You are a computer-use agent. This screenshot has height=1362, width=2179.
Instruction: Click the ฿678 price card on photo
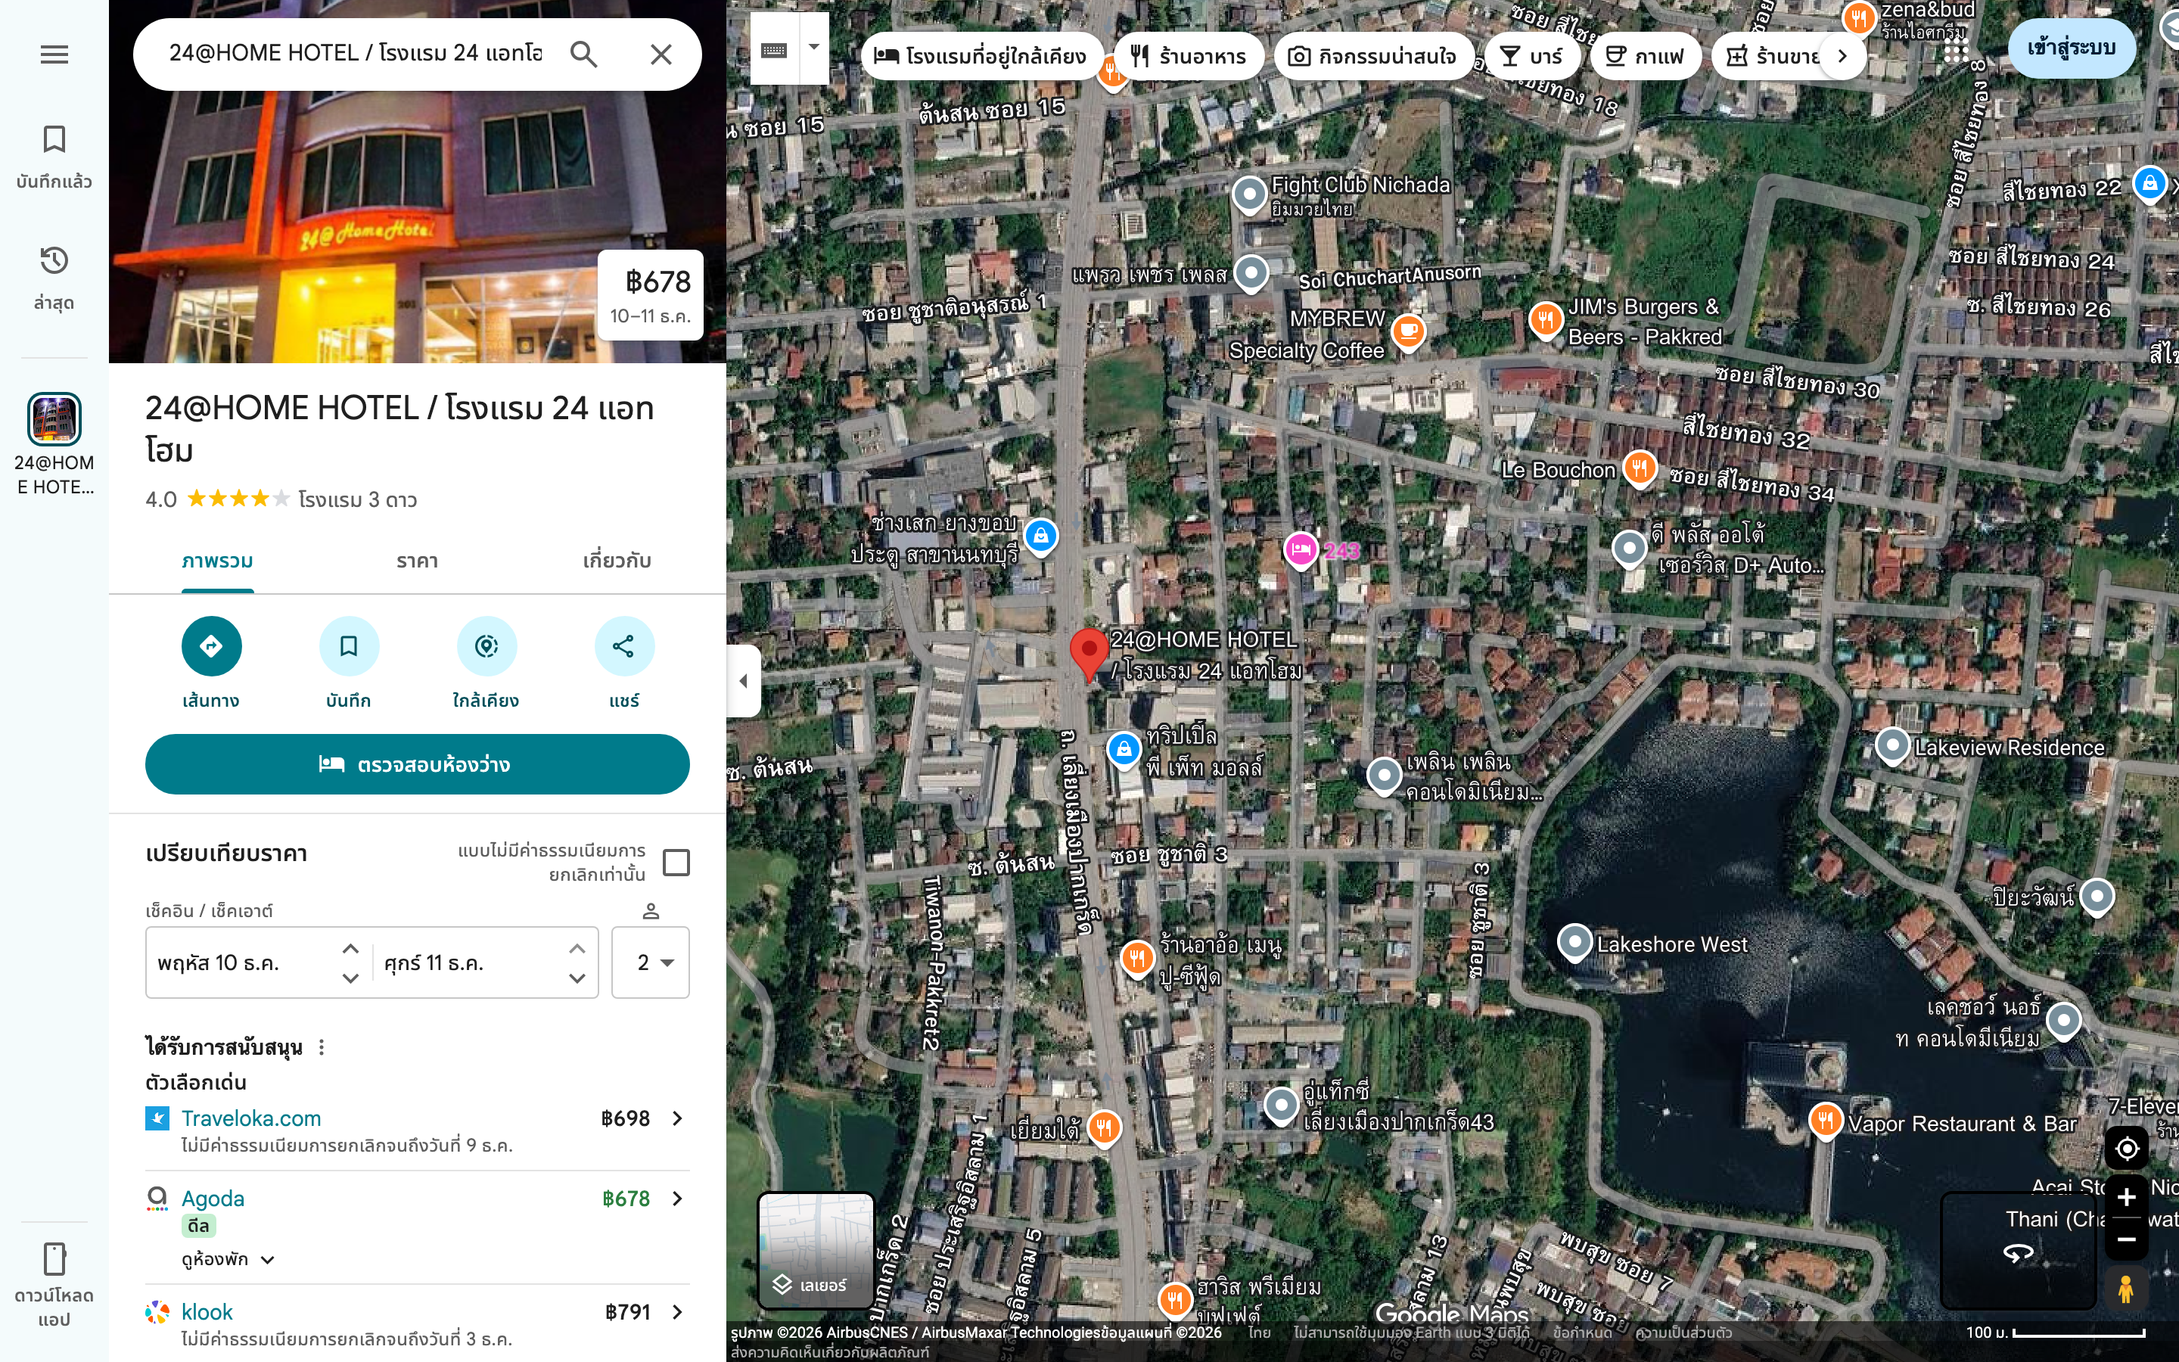650,294
